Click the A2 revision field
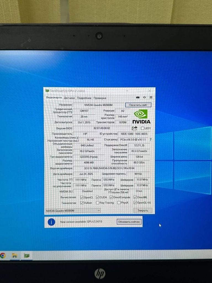The height and width of the screenshot is (283, 212). click(123, 111)
